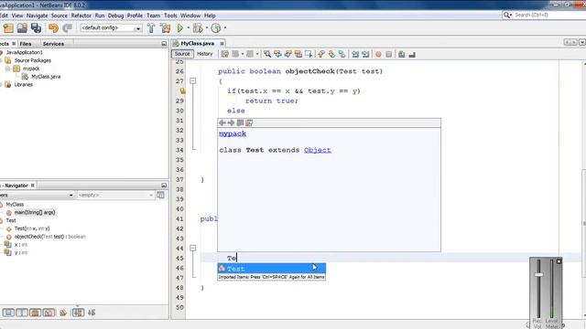The width and height of the screenshot is (586, 329).
Task: Follow the mypack link in Javadoc popup
Action: (x=233, y=133)
